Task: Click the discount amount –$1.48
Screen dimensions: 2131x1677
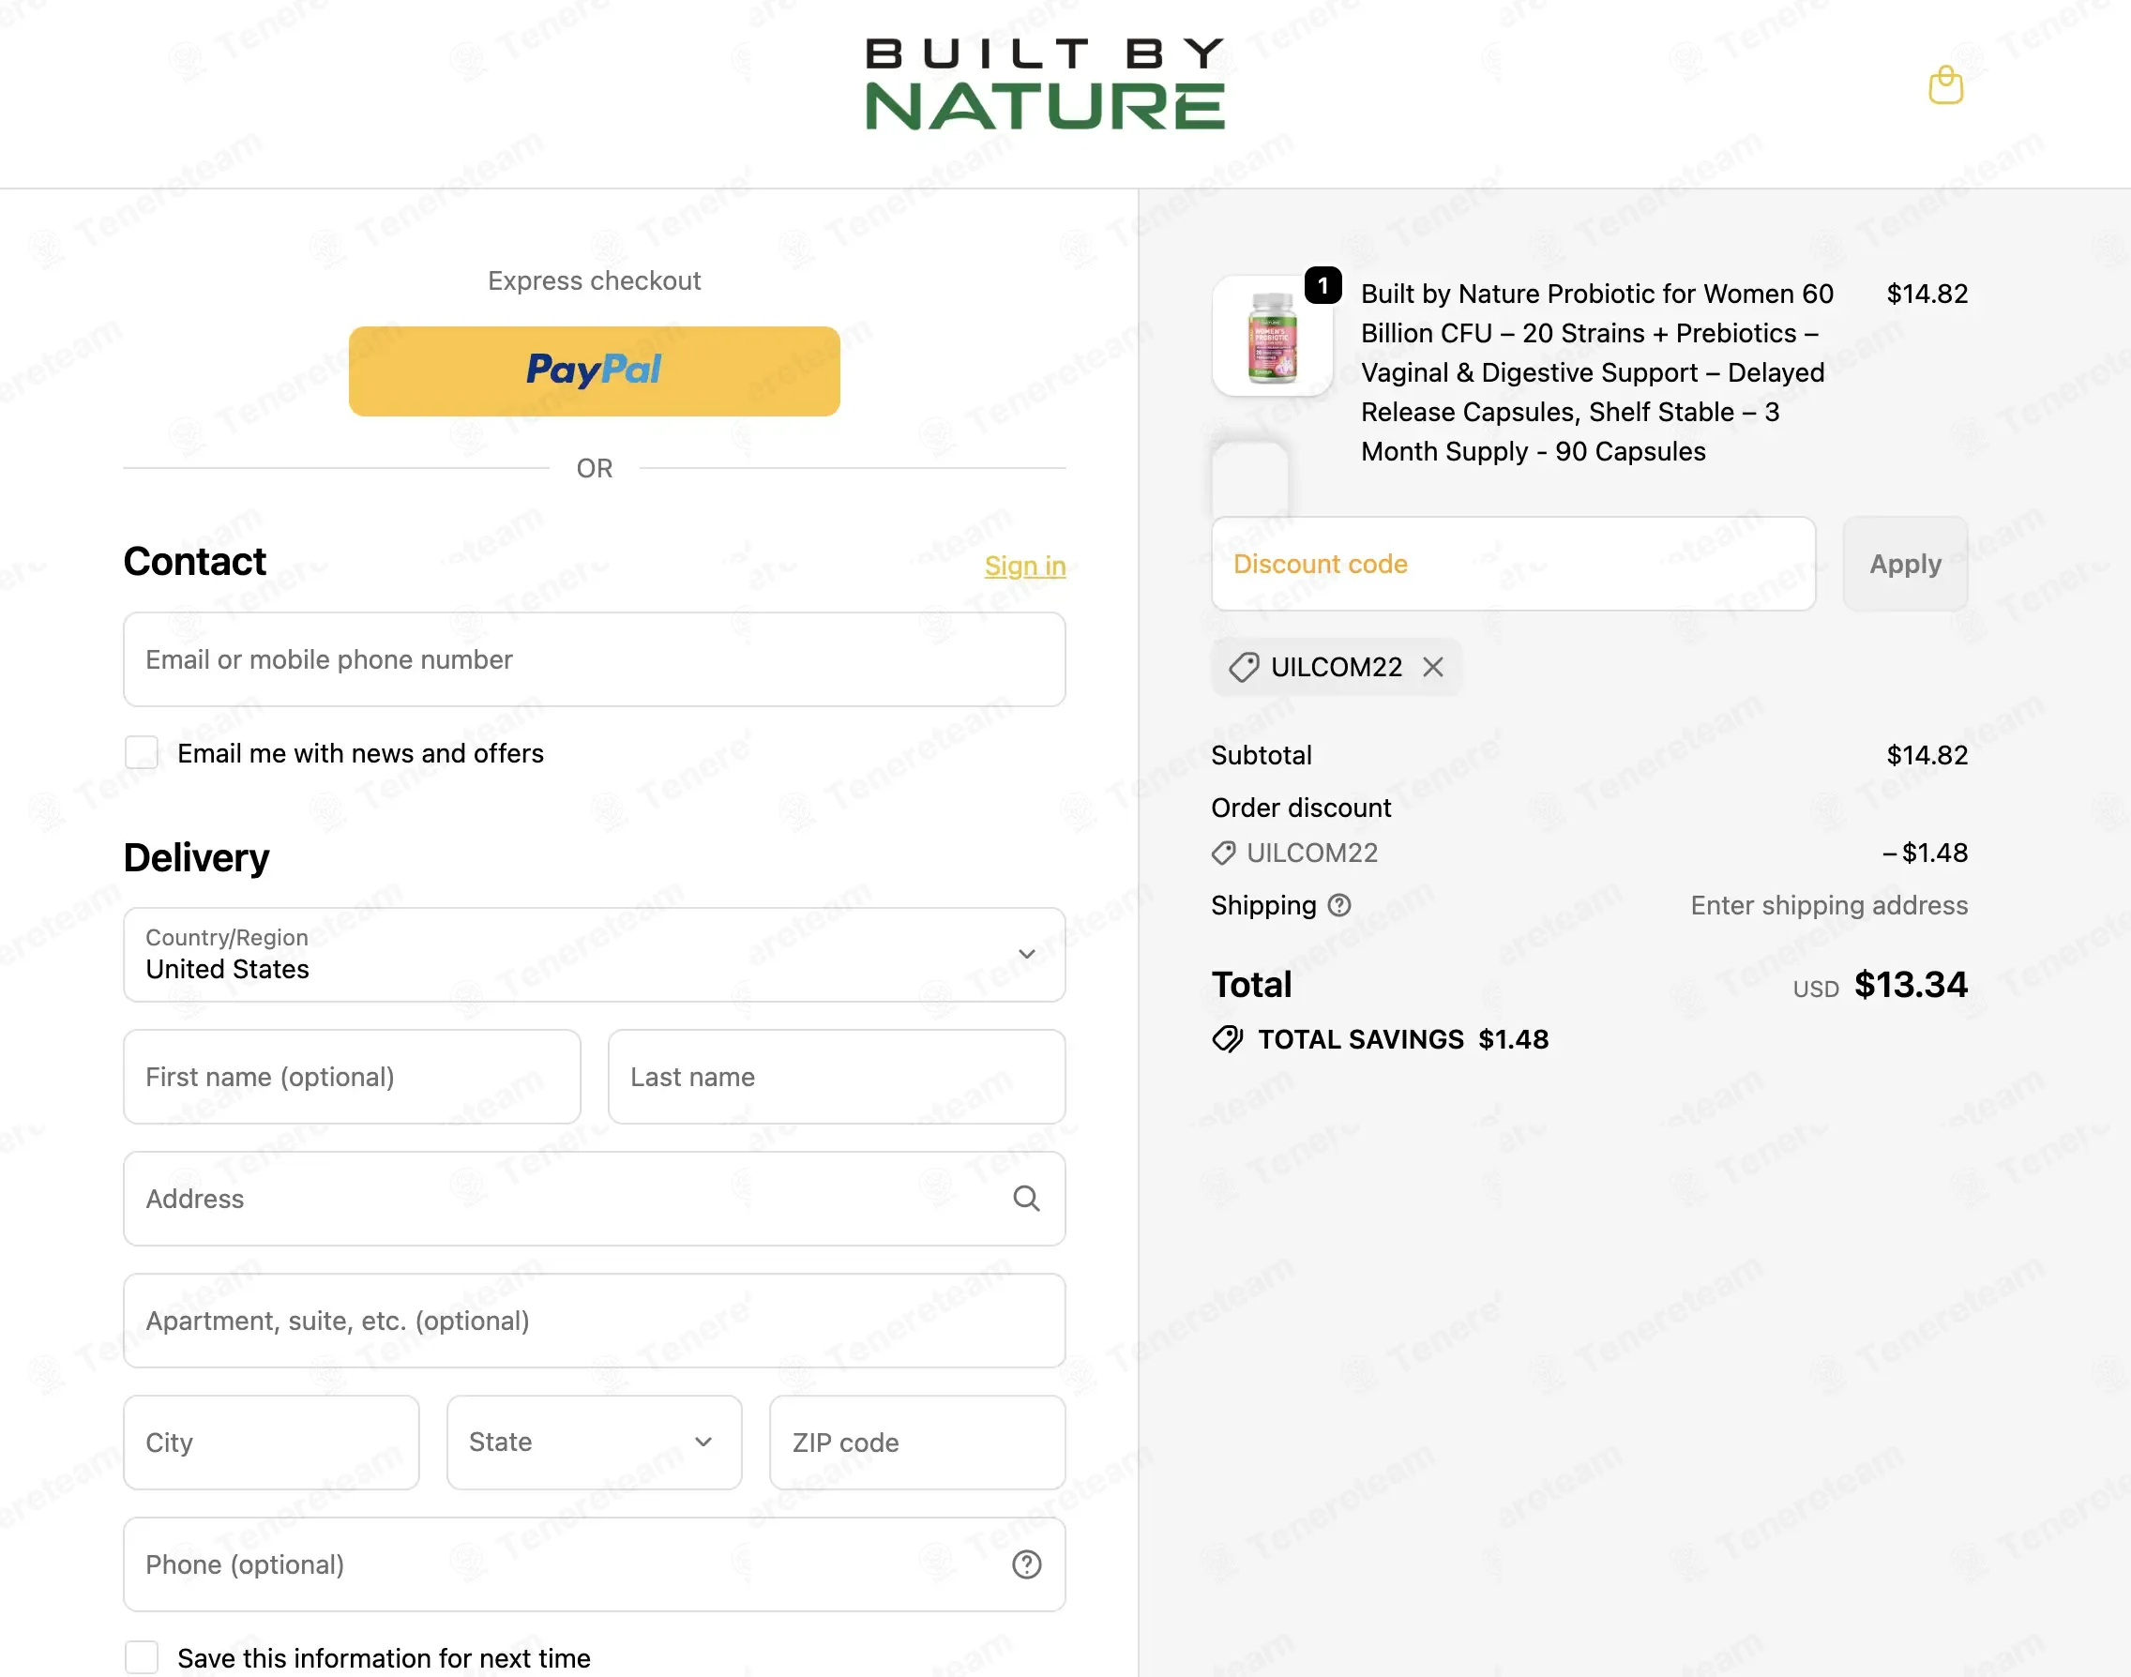Action: pos(1925,853)
